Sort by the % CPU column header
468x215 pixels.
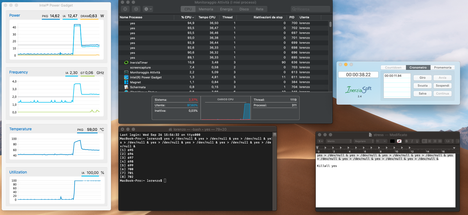pyautogui.click(x=188, y=17)
